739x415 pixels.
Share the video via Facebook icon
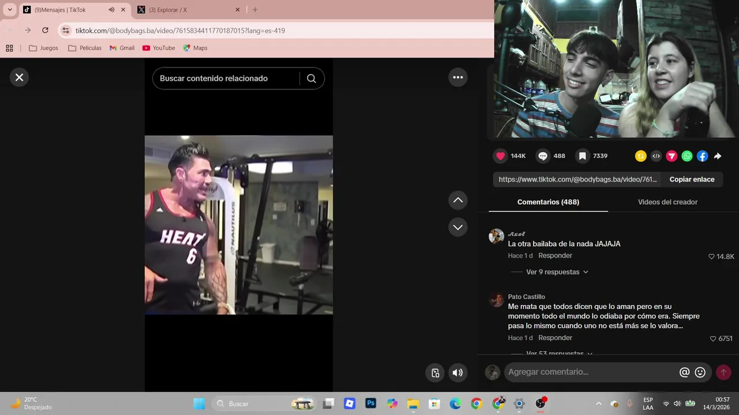point(703,156)
